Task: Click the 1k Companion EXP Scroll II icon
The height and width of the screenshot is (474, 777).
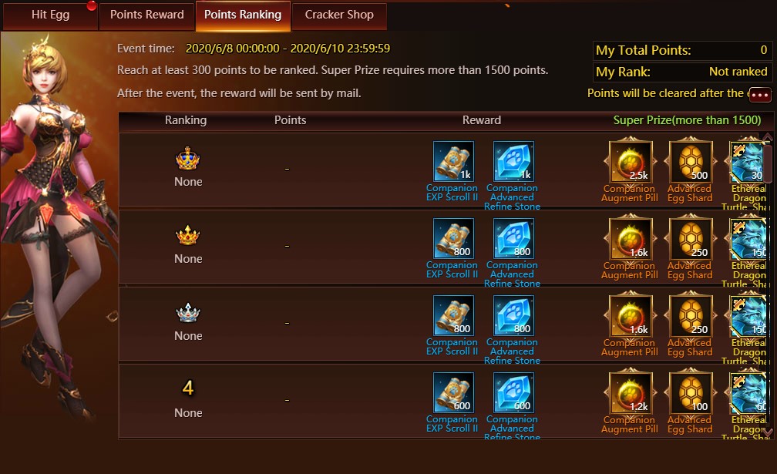Action: pos(453,161)
